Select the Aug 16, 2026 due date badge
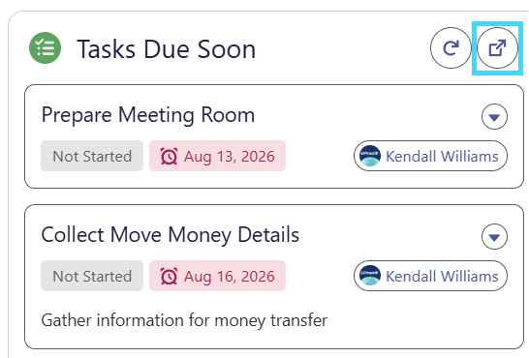The image size is (529, 358). point(218,276)
